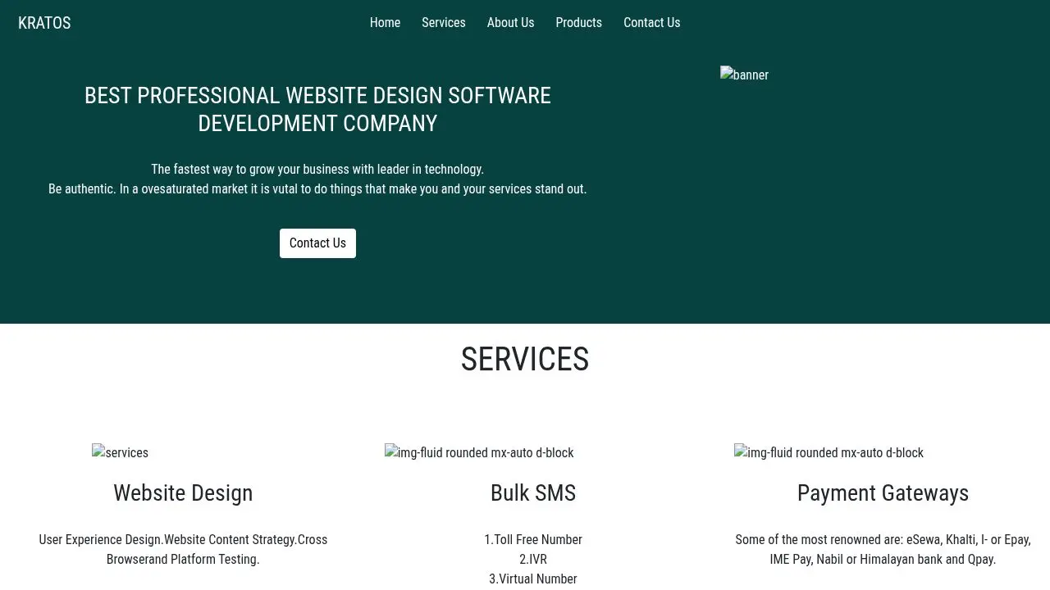
Task: Click the Toll Free Number list entry
Action: 533,539
